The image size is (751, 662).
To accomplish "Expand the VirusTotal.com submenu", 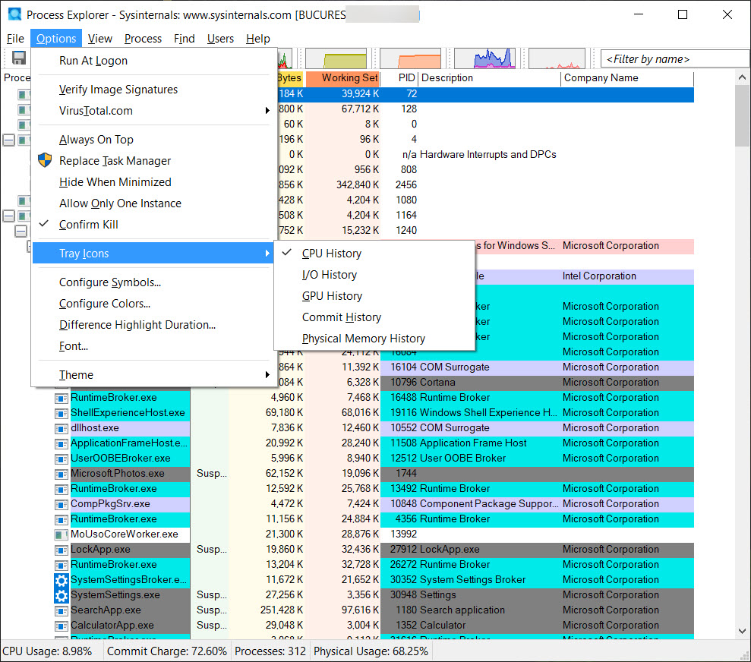I will [153, 111].
